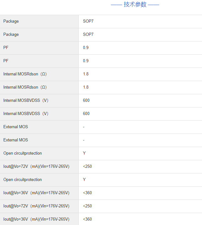The image size is (202, 225).
Task: Select the second Open circuitprotection label
Action: tap(23, 180)
